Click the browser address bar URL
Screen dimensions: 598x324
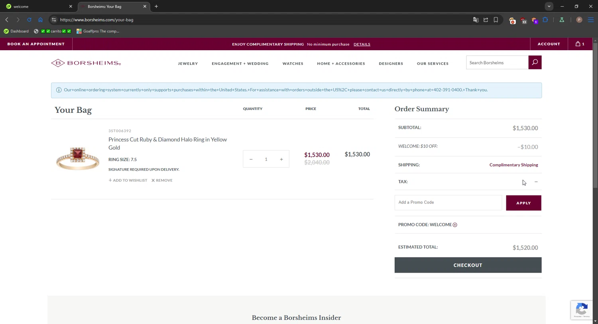click(96, 20)
